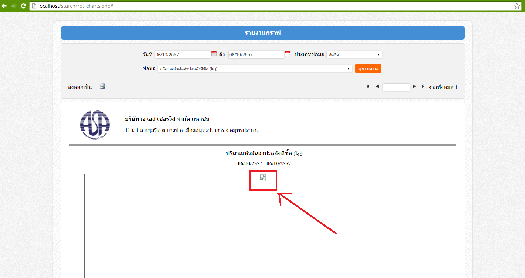Screen dimensions: 525x278
Task: Click the company address line text
Action: 192,130
